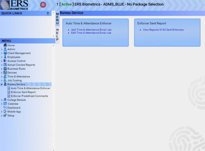205x151 pixels.
Task: Expand the Admin tree node
Action: (x=2, y=49)
